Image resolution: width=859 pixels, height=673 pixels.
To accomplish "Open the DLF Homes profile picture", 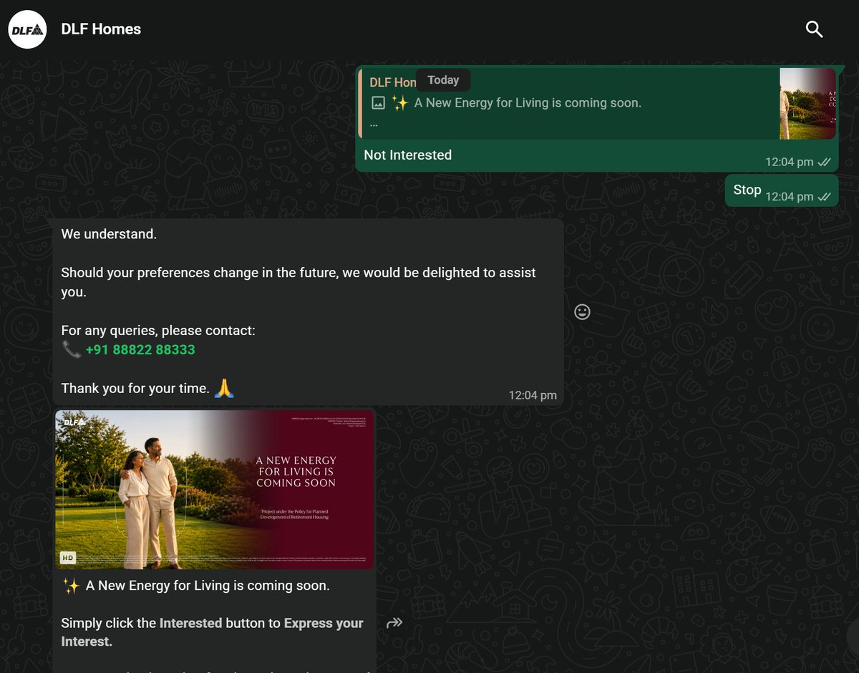I will coord(27,29).
